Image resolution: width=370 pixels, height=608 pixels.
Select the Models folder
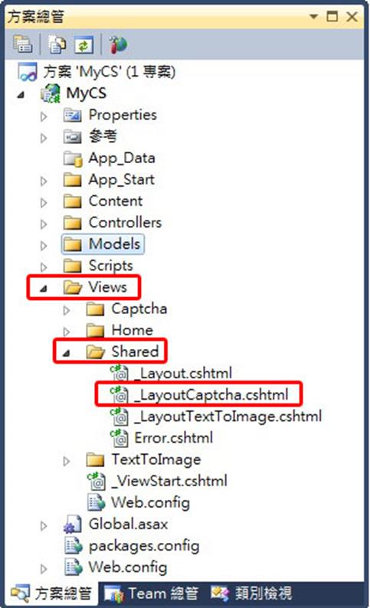click(x=103, y=244)
